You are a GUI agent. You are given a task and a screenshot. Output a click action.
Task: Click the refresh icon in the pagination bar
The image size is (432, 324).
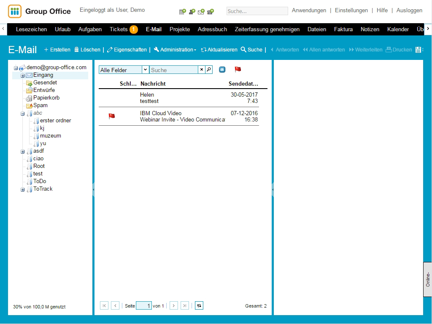tap(199, 306)
